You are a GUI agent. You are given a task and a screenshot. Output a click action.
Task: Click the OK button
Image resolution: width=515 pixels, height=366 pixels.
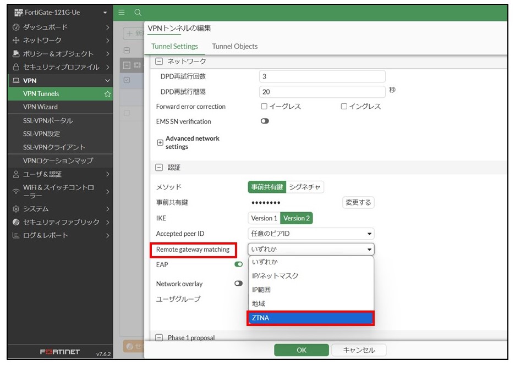[301, 350]
